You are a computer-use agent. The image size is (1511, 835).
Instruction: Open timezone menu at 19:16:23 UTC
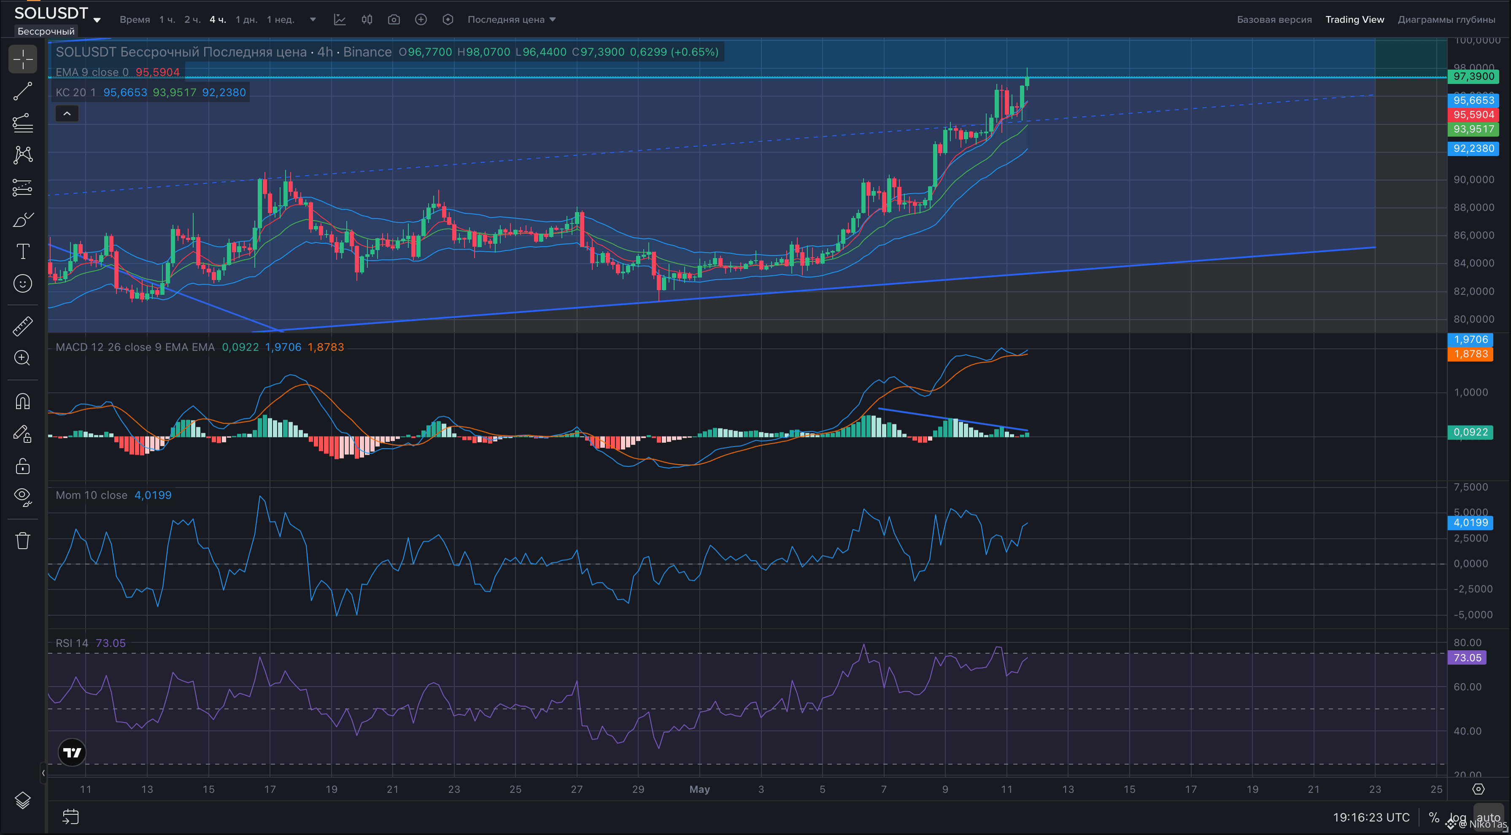1371,817
